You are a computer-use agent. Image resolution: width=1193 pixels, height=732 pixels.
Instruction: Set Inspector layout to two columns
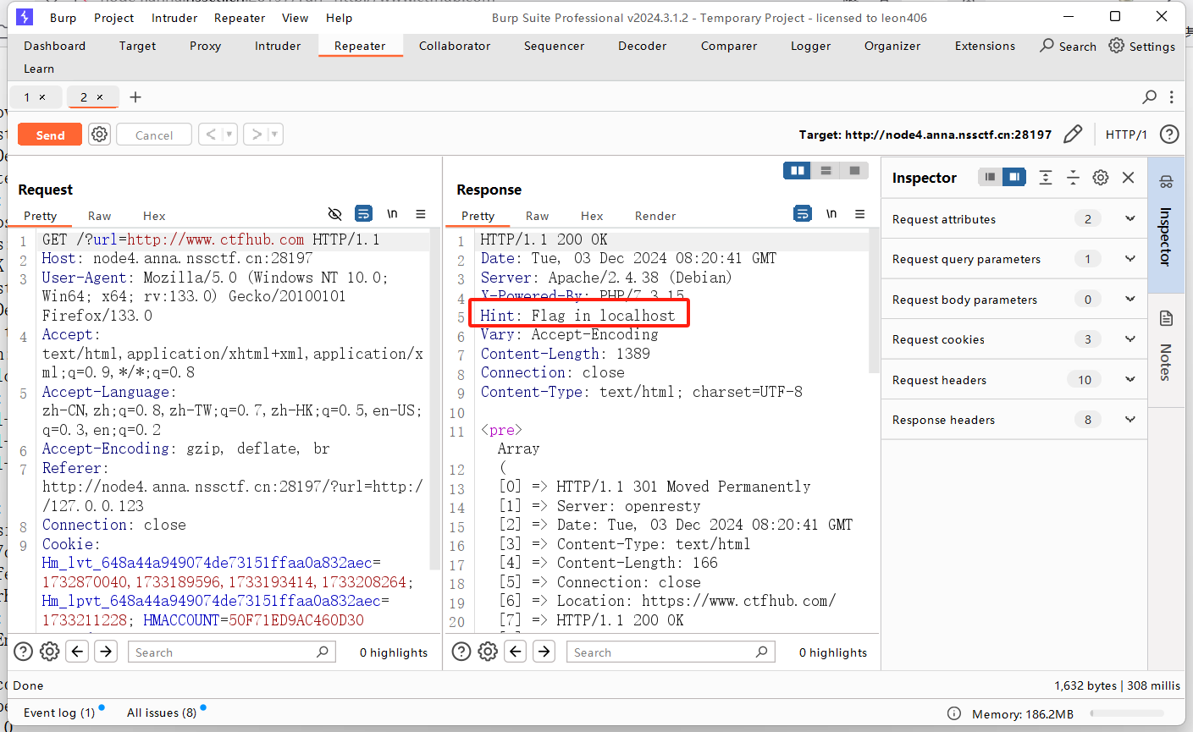(1013, 177)
